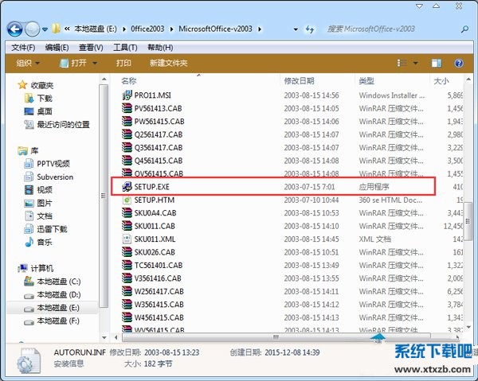
Task: Open the 组织 dropdown menu
Action: pyautogui.click(x=29, y=63)
